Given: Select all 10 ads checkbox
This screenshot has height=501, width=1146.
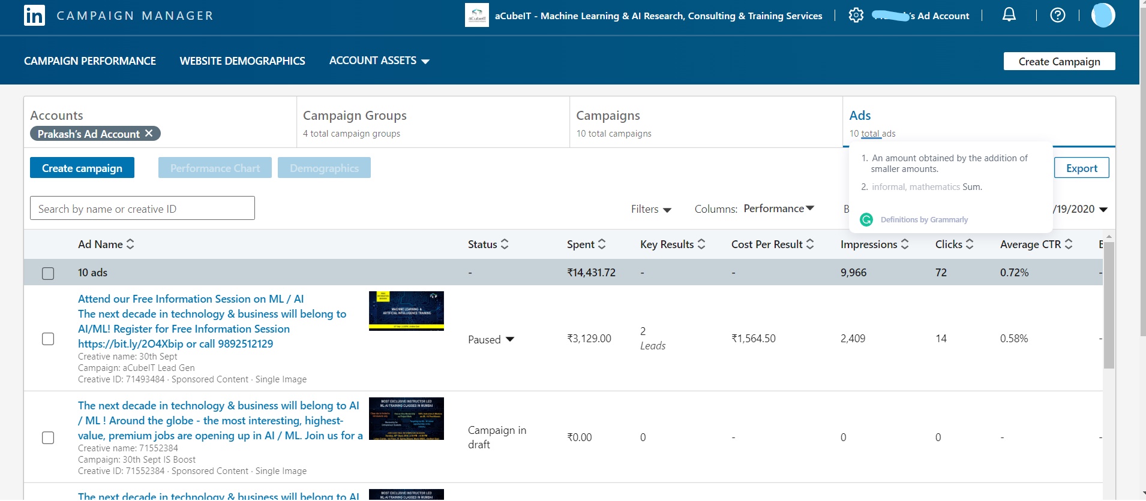Looking at the screenshot, I should pos(48,273).
